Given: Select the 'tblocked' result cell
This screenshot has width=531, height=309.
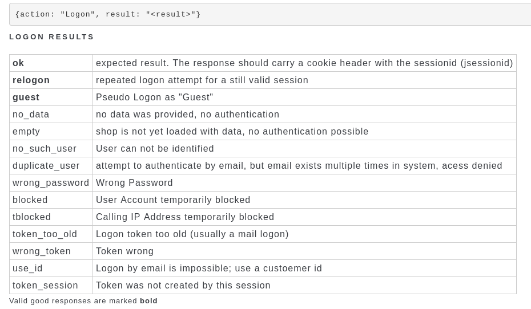Looking at the screenshot, I should [x=51, y=217].
